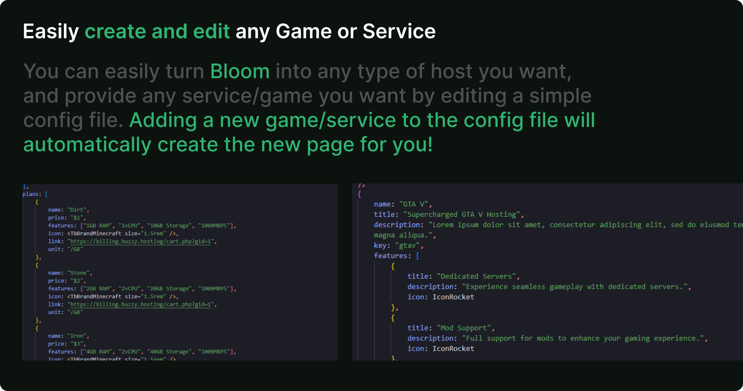Click the opening curly brace above GTA V name
743x391 pixels.
point(360,194)
